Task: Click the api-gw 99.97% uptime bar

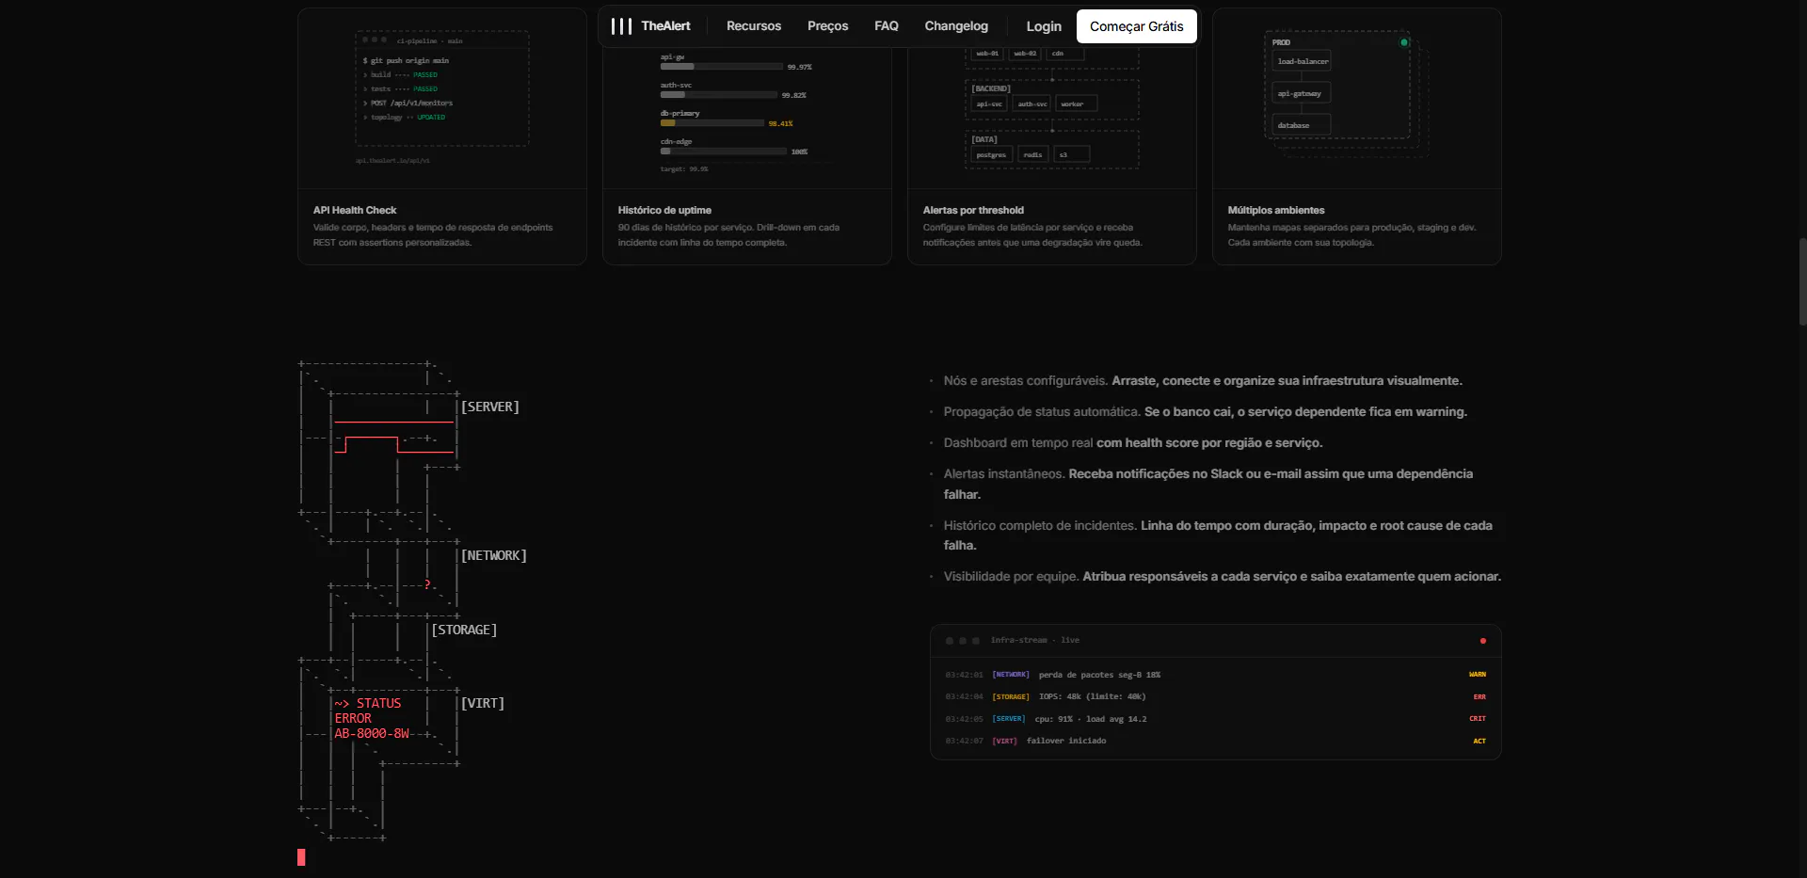Action: pyautogui.click(x=722, y=67)
